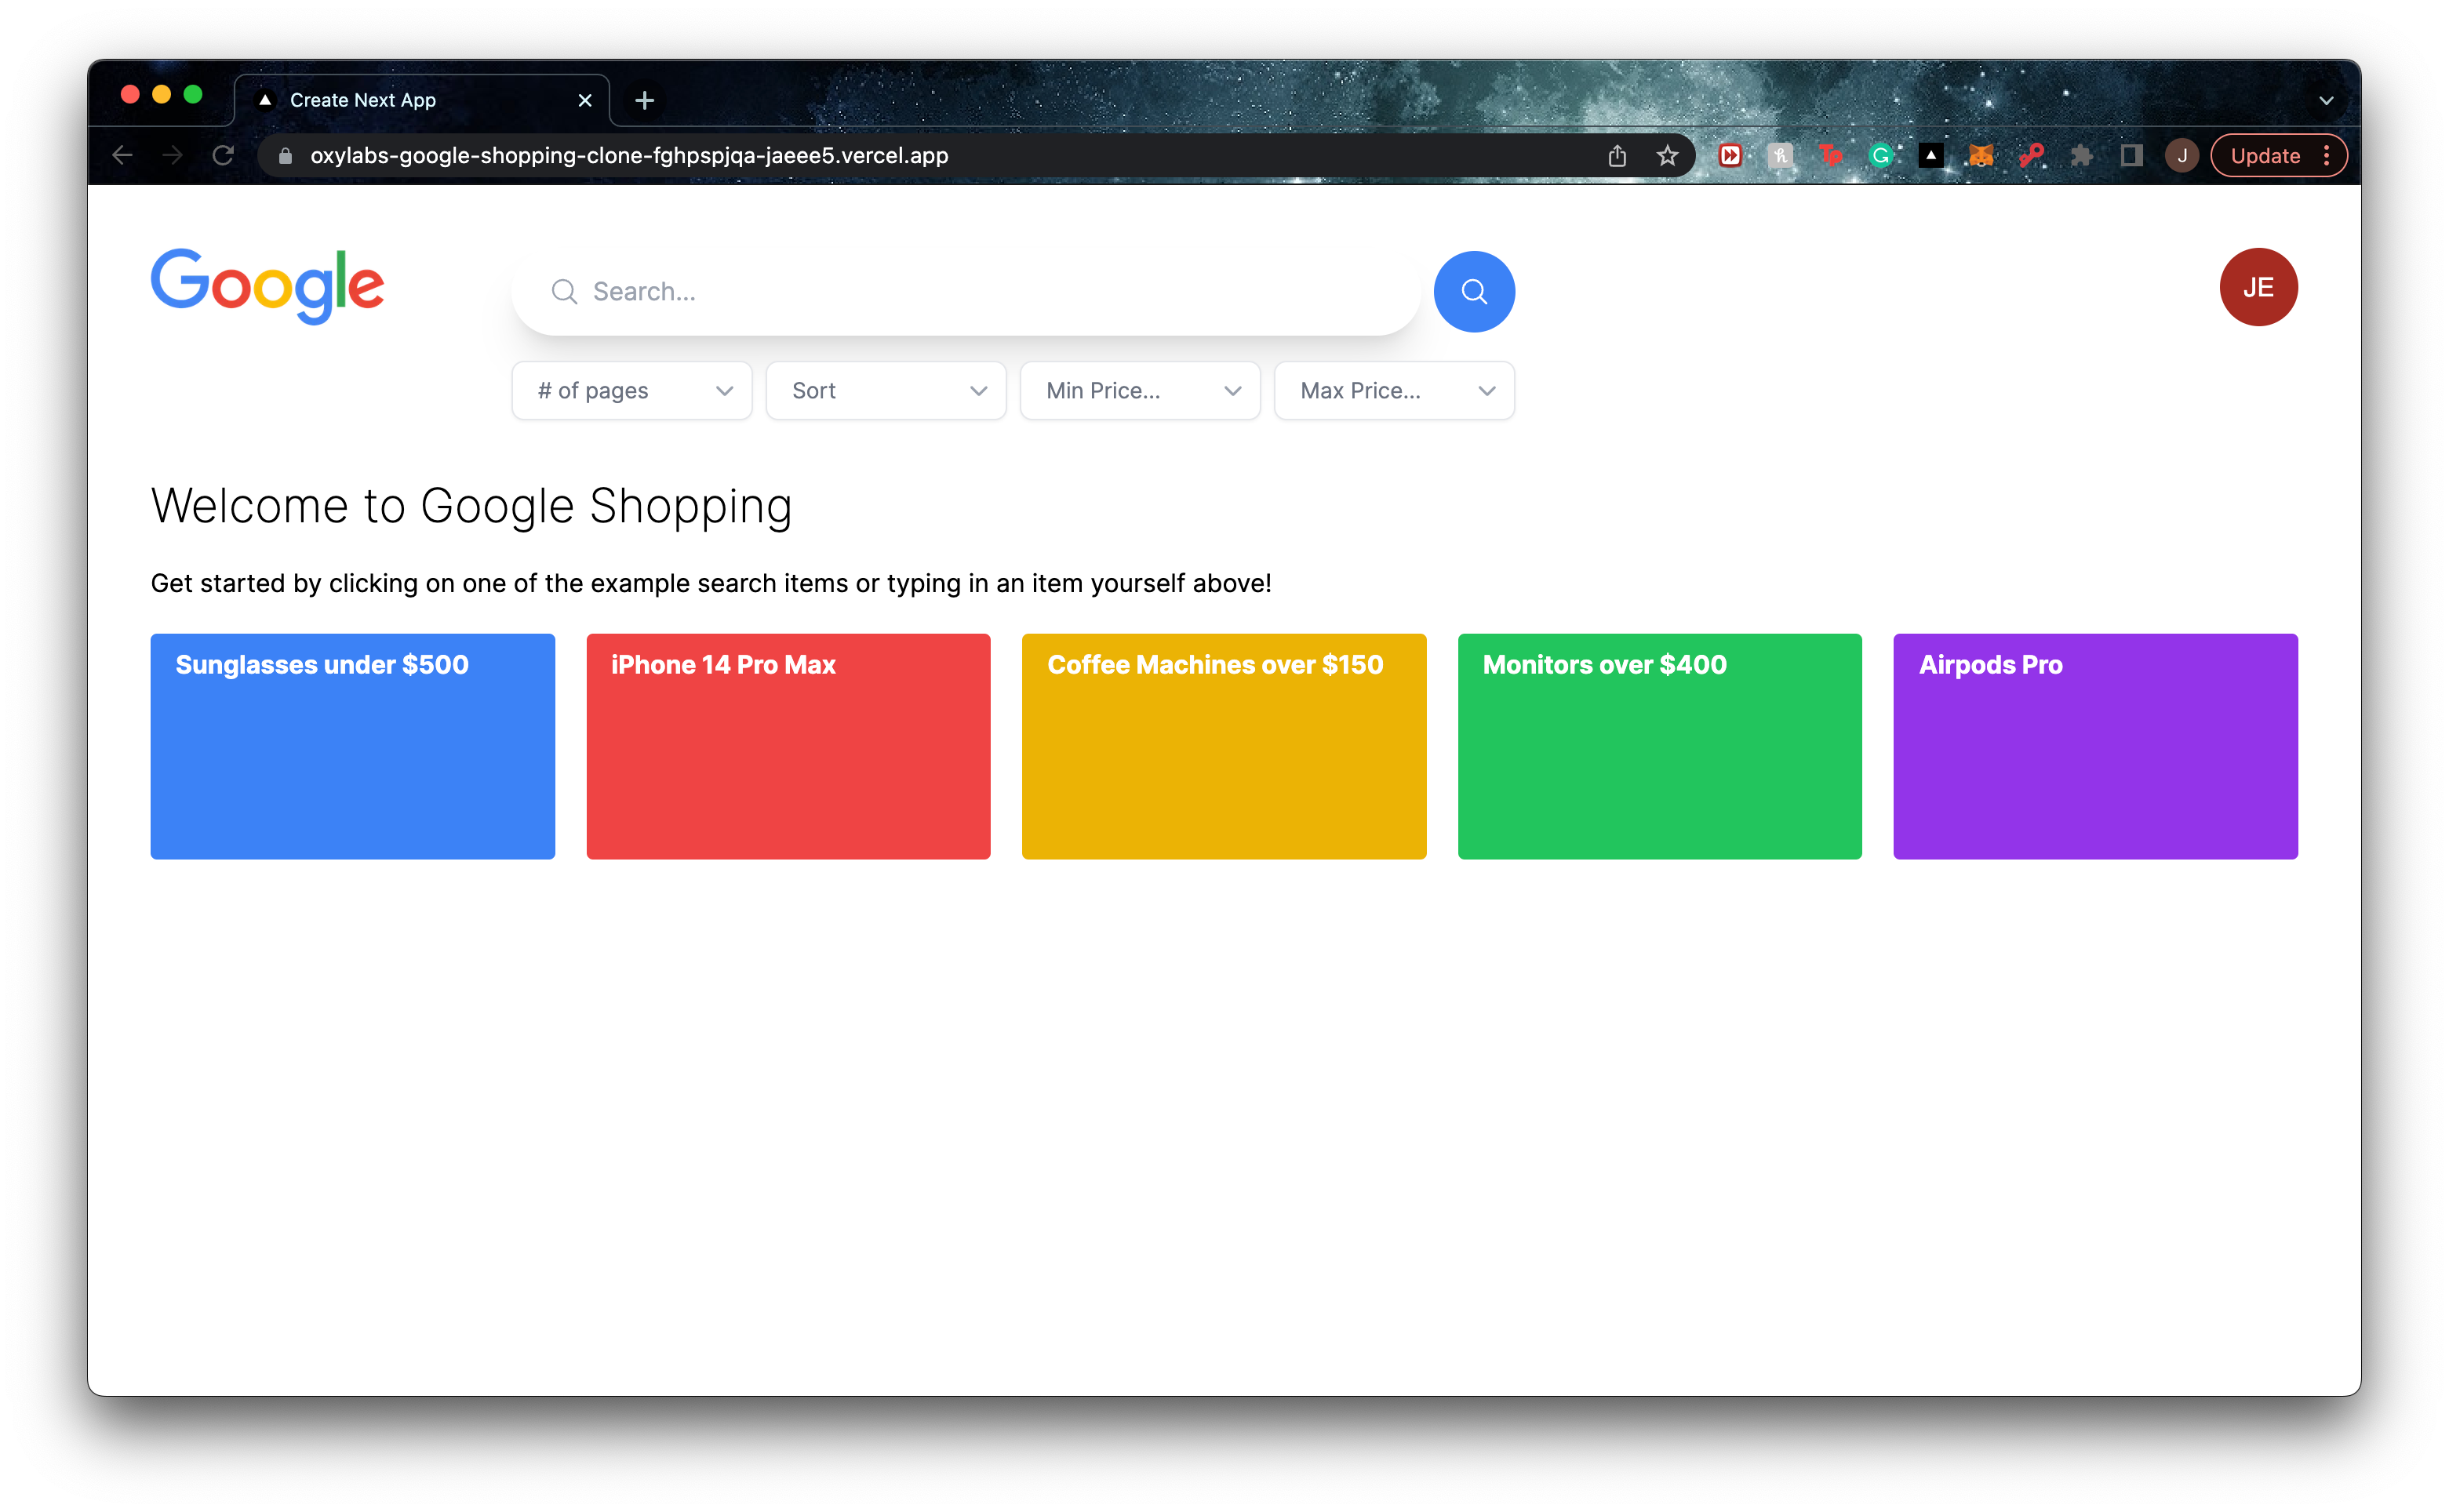Select the purple Airpods Pro card
Screen dimensions: 2449x1512
click(x=2094, y=746)
